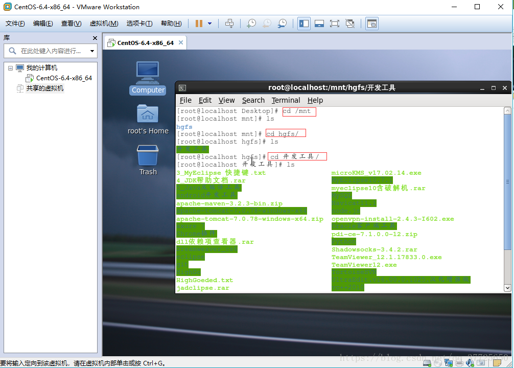Toggle the console view button
Image resolution: width=514 pixels, height=368 pixels.
pos(372,24)
